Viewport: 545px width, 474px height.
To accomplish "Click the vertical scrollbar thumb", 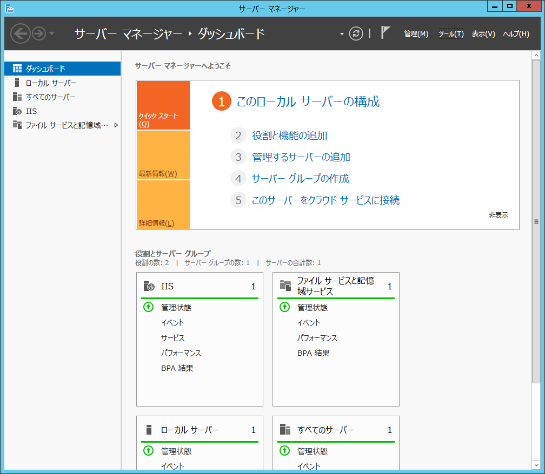I will coord(536,221).
